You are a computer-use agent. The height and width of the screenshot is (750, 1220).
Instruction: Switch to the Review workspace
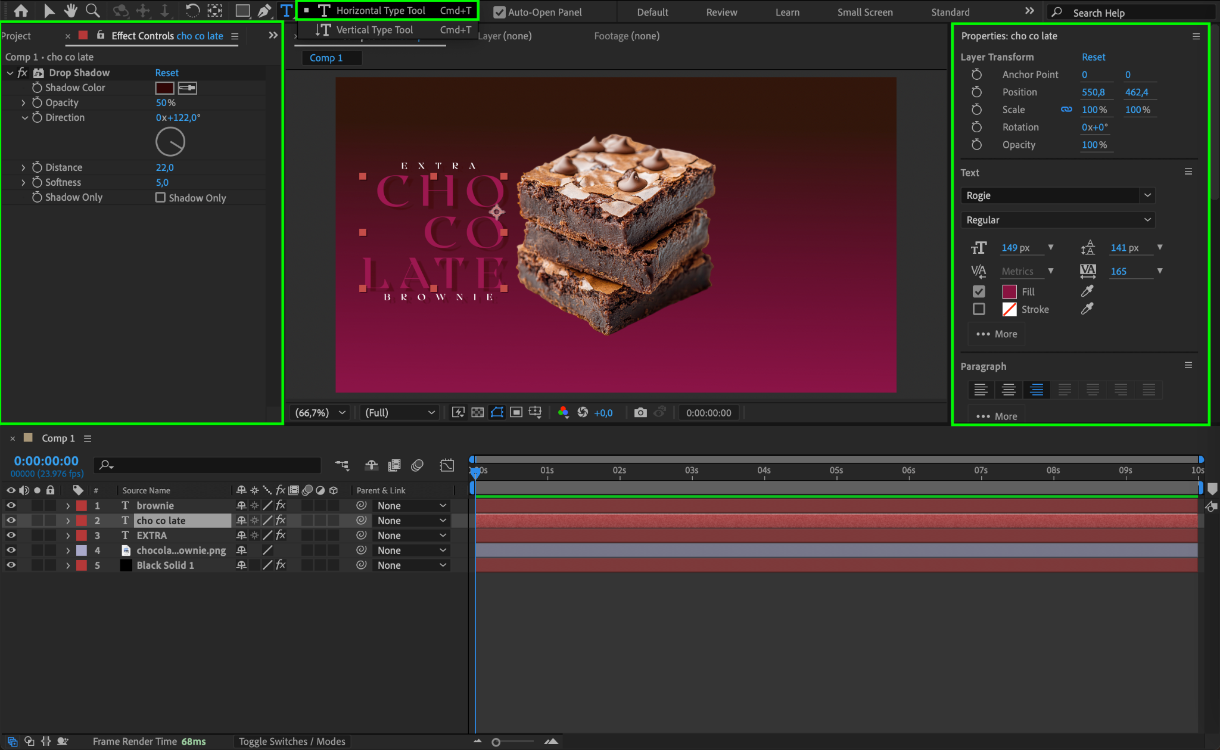tap(721, 12)
